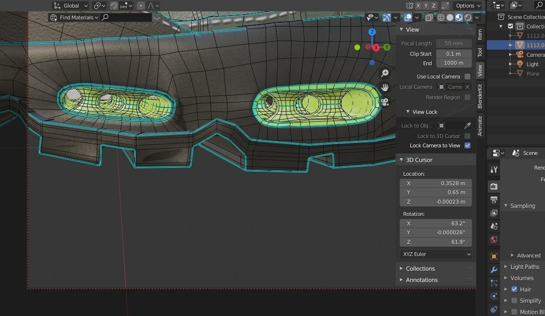Image resolution: width=545 pixels, height=316 pixels.
Task: Click the blue Z axis gizmo handle
Action: click(x=372, y=32)
